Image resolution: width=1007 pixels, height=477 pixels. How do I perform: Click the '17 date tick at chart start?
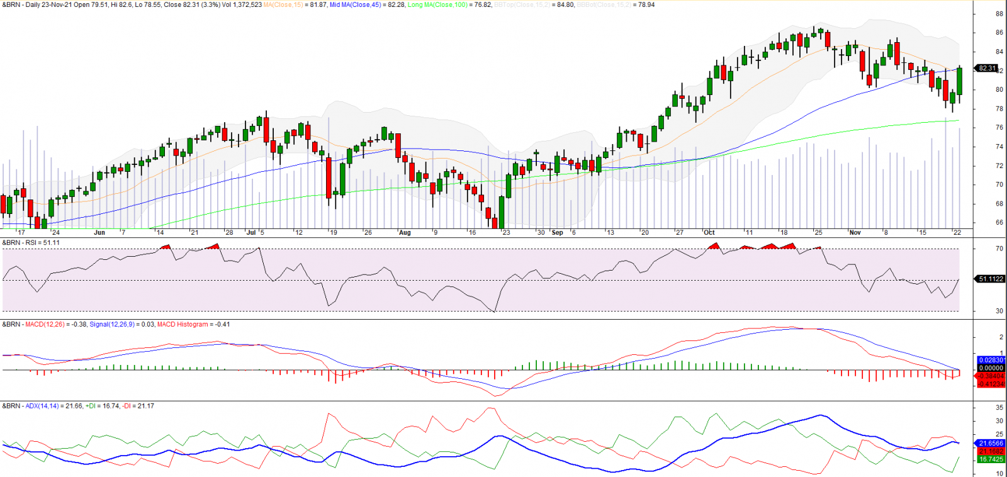tap(21, 232)
